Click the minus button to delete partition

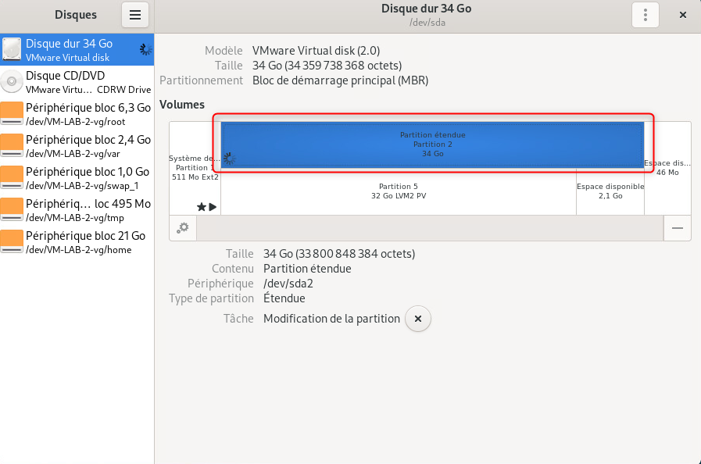click(677, 228)
